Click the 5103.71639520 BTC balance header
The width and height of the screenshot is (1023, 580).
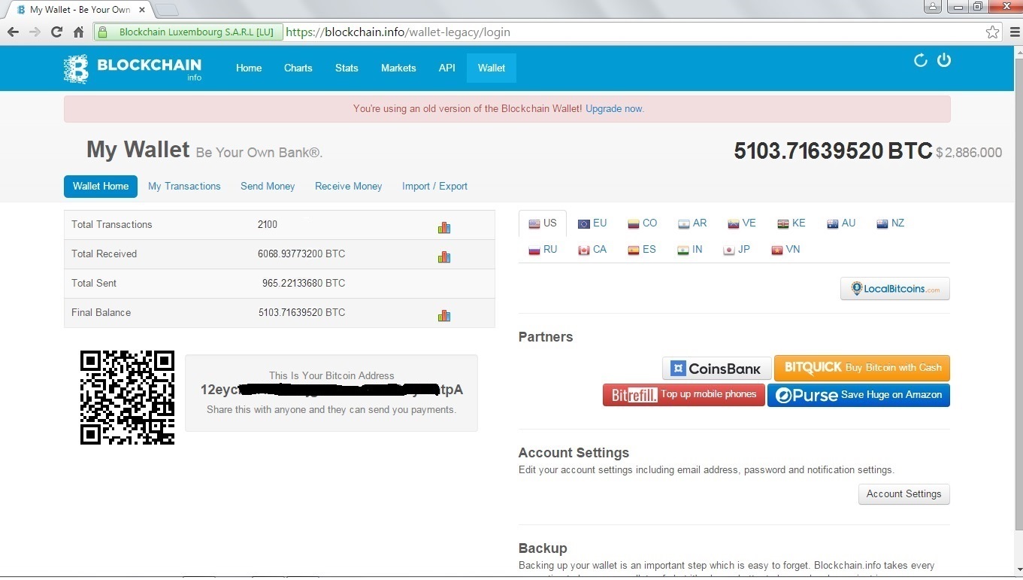(x=833, y=151)
